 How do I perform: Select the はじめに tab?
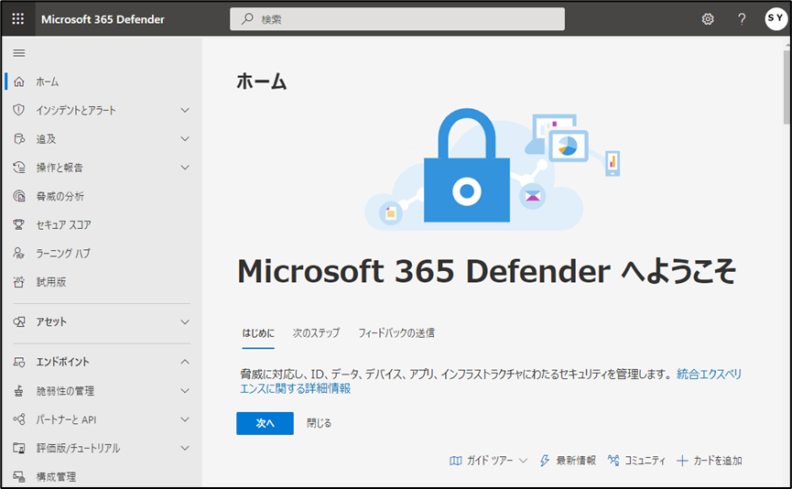coord(258,333)
